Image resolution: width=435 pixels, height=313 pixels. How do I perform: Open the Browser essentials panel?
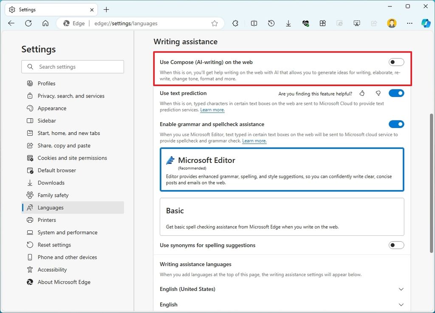click(x=305, y=23)
